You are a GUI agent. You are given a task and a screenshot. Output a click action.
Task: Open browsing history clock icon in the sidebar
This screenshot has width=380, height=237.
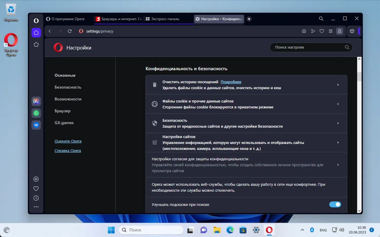pos(36,198)
